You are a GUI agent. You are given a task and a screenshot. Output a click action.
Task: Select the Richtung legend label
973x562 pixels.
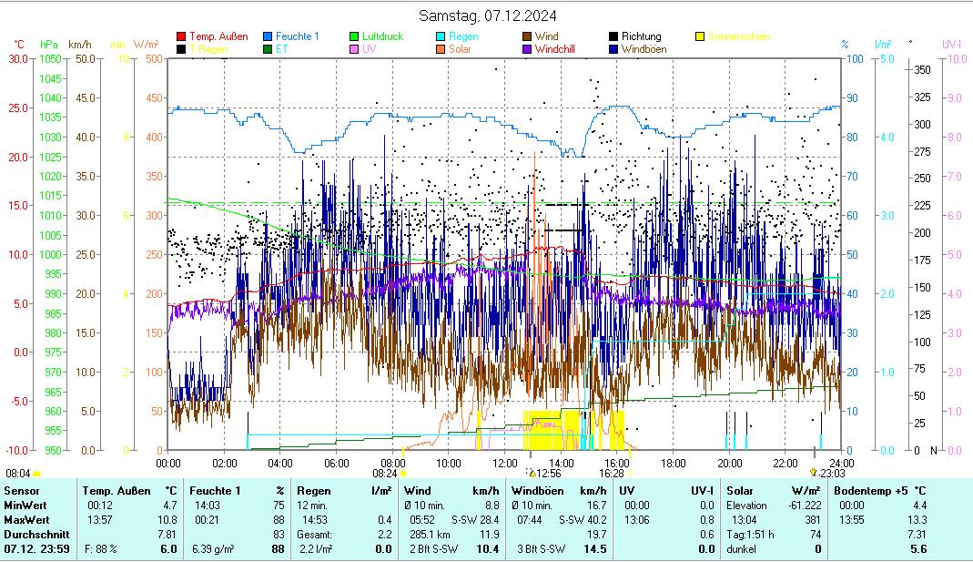pyautogui.click(x=641, y=36)
